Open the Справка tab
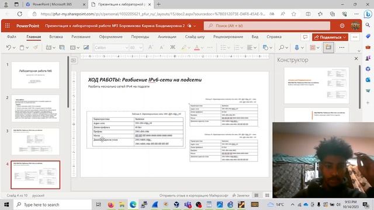 [274, 37]
